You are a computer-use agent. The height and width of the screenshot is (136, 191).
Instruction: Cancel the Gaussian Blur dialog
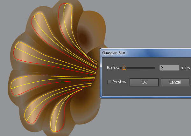[x=175, y=82]
